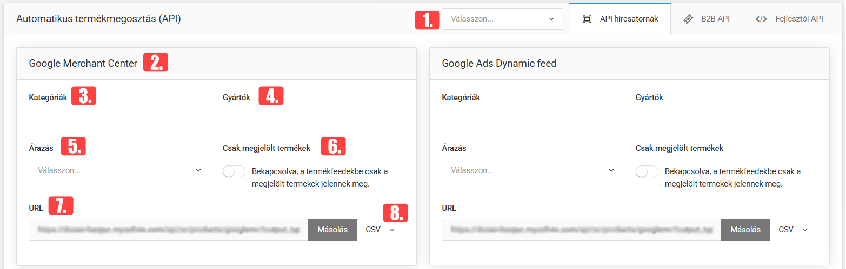Click the B2B API ticket icon
The height and width of the screenshot is (269, 846).
688,19
